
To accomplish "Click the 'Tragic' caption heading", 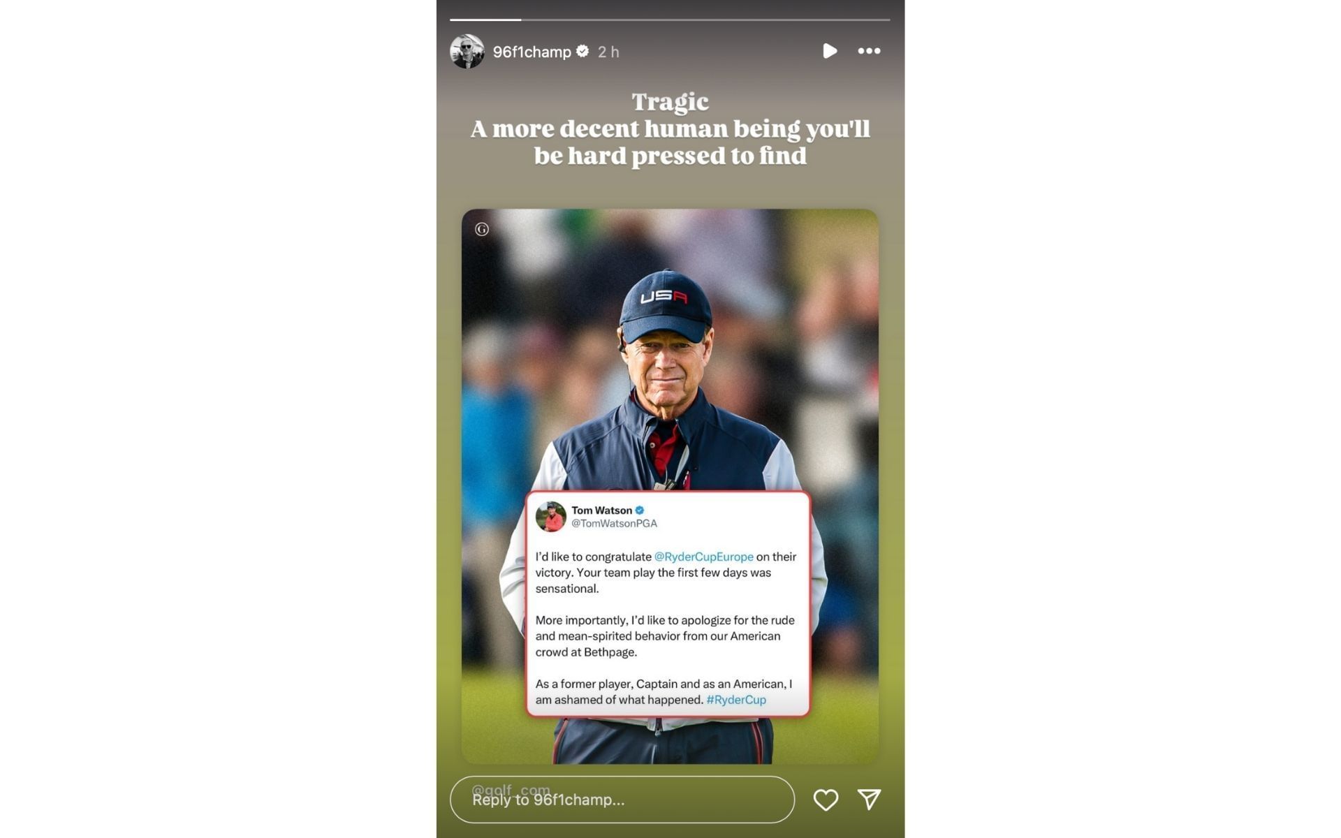I will pos(670,102).
